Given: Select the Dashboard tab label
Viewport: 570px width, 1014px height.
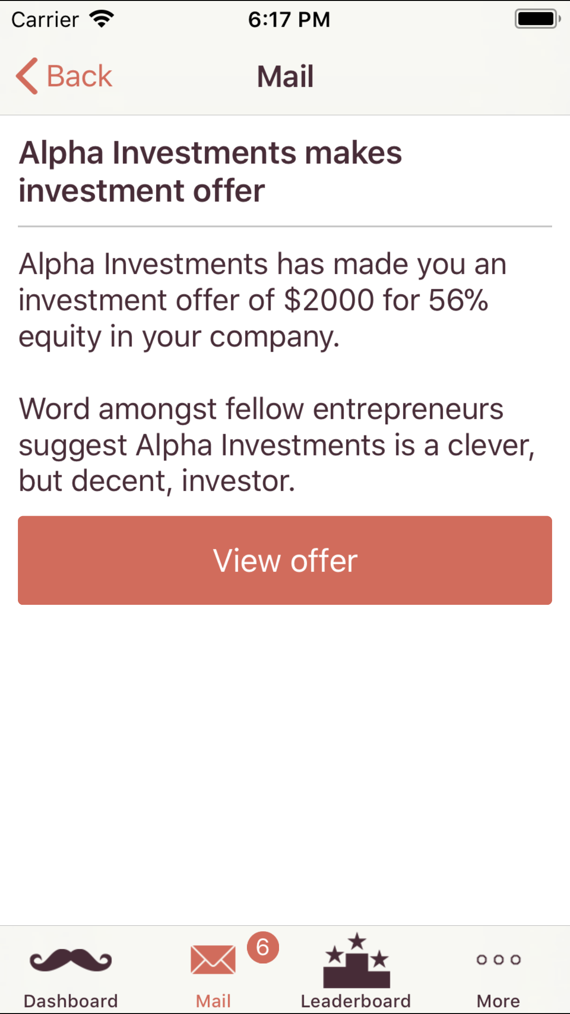Looking at the screenshot, I should (71, 1001).
